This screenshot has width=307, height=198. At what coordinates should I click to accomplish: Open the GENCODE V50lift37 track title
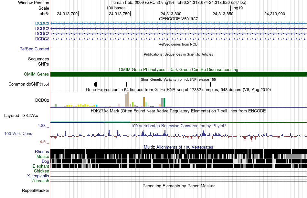click(x=178, y=19)
